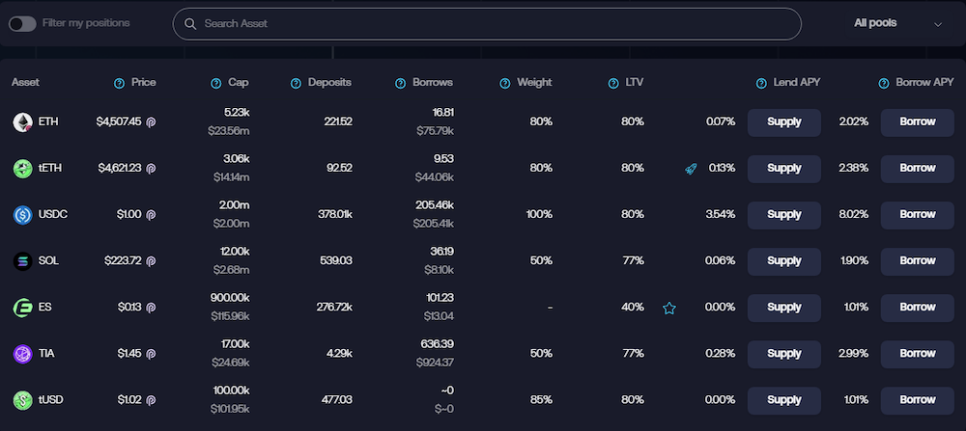Borrow tETH using its Borrow button
Viewport: 966px width, 431px height.
point(918,169)
